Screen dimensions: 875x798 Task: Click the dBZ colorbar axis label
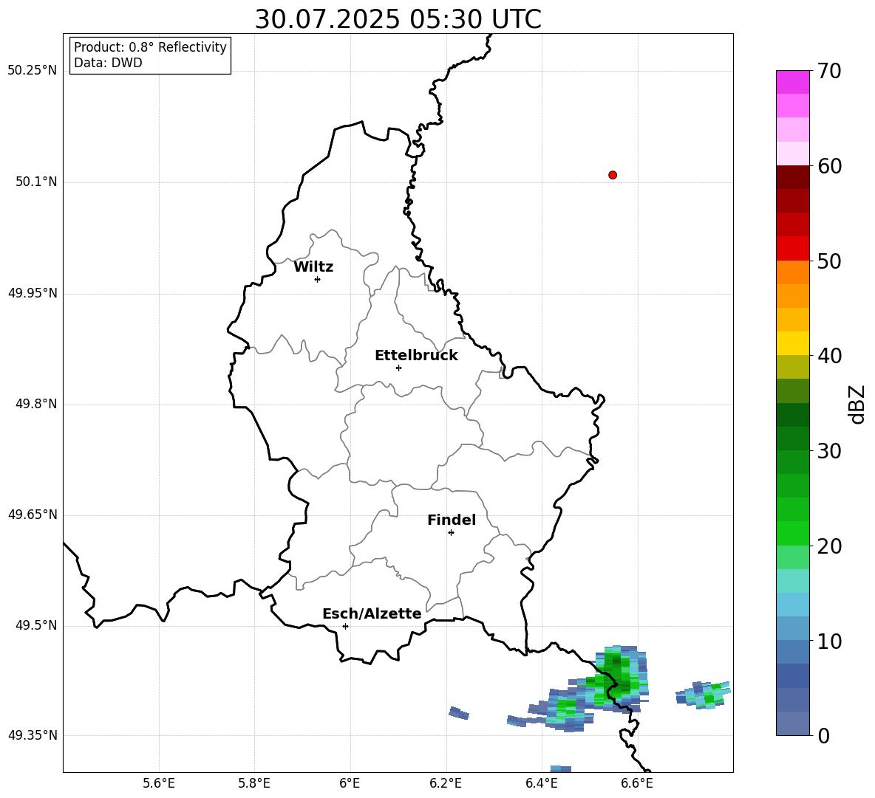pos(858,404)
